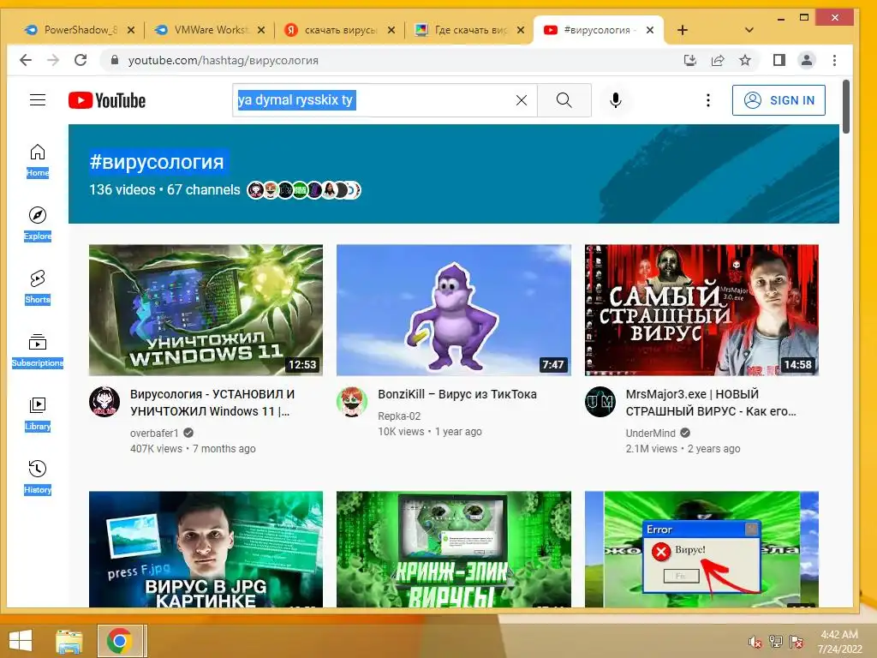Image resolution: width=877 pixels, height=658 pixels.
Task: Click the install app icon in address bar
Action: pyautogui.click(x=690, y=60)
